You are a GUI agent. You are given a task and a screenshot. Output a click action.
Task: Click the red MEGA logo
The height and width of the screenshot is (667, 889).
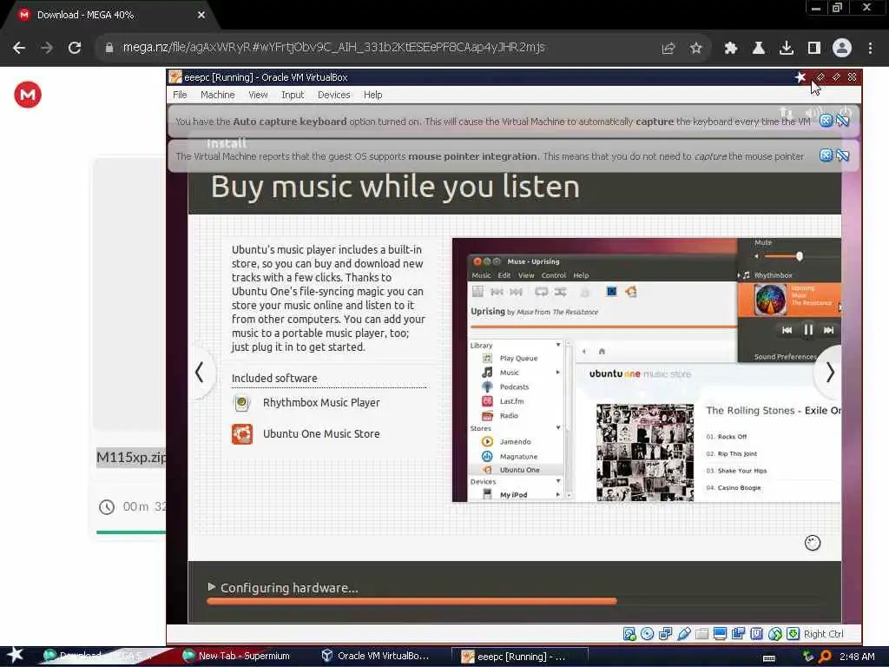click(27, 95)
